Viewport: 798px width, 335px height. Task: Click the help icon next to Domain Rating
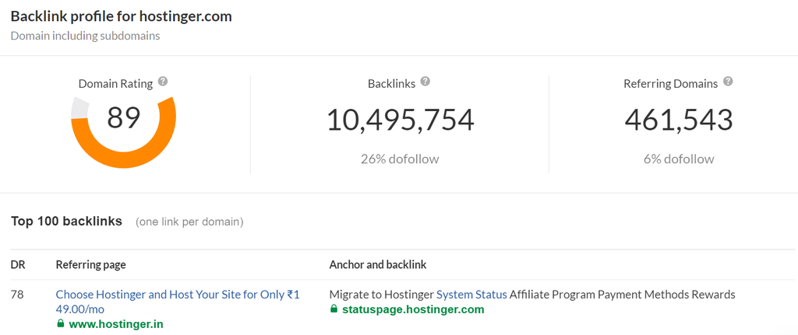tap(163, 82)
